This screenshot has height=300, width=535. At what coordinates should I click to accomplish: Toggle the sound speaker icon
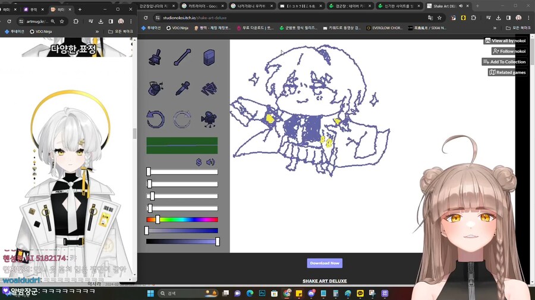210,162
